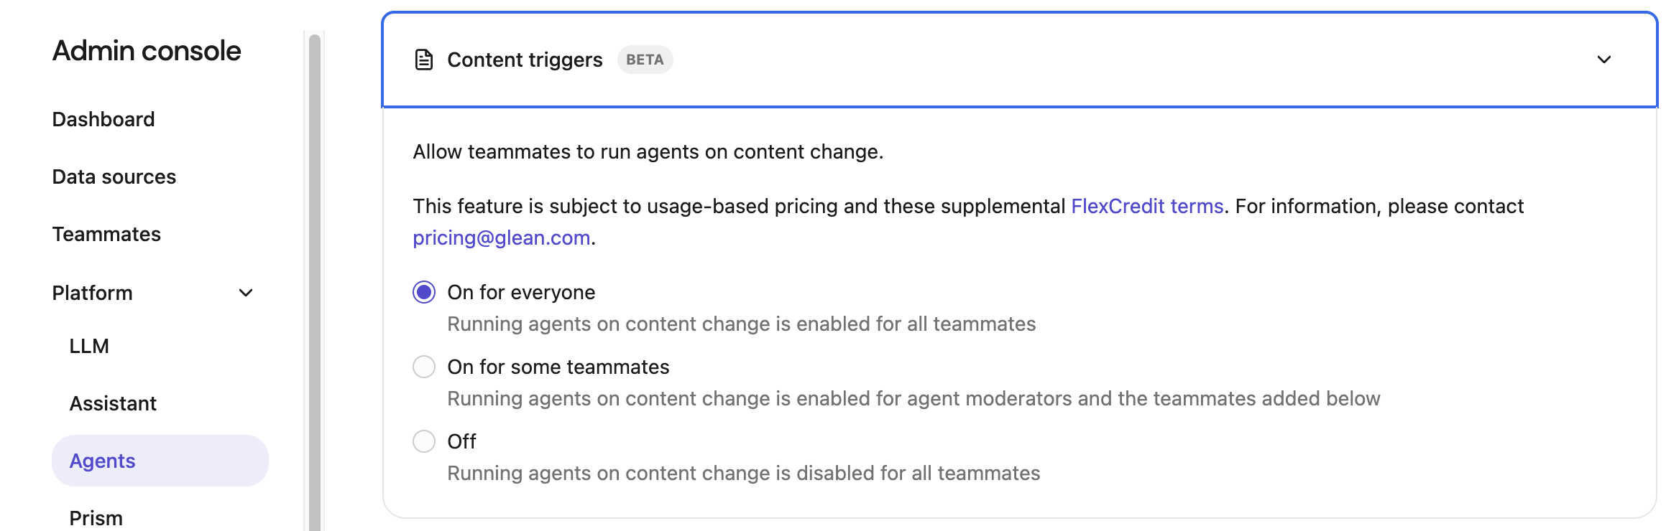This screenshot has height=531, width=1666.
Task: Click the Content triggers header title
Action: pyautogui.click(x=525, y=60)
